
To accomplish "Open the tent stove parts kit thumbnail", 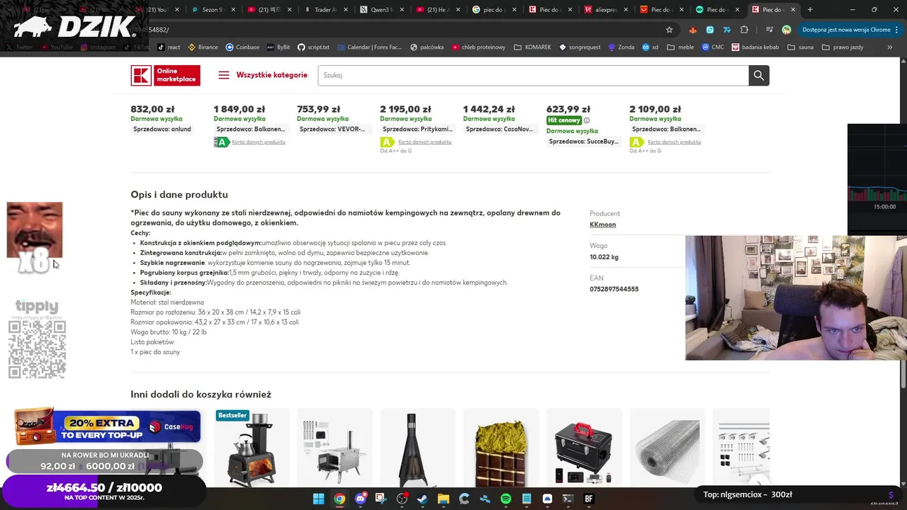I will [x=334, y=448].
